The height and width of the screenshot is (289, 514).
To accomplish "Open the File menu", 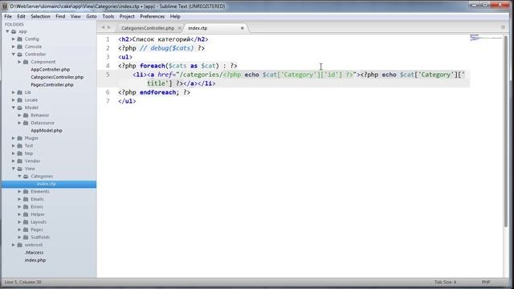I will point(8,16).
